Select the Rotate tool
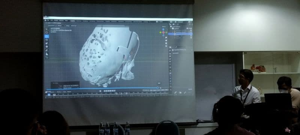The width and height of the screenshot is (300, 135). pyautogui.click(x=46, y=40)
